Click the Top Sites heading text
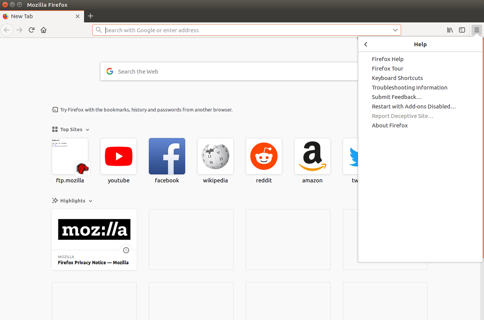This screenshot has width=484, height=320. pyautogui.click(x=71, y=129)
